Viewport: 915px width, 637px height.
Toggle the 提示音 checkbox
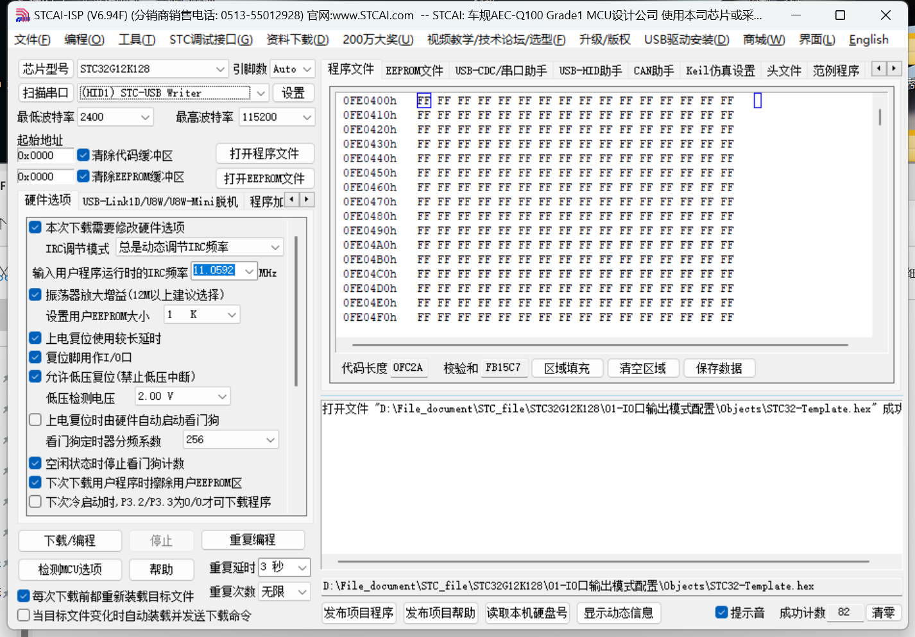click(721, 613)
